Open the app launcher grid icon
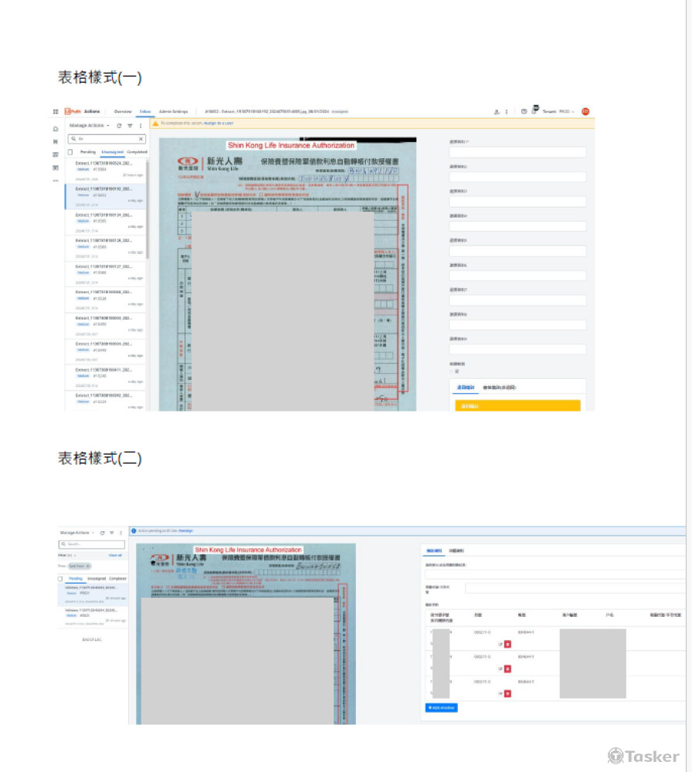692x772 pixels. tap(56, 111)
